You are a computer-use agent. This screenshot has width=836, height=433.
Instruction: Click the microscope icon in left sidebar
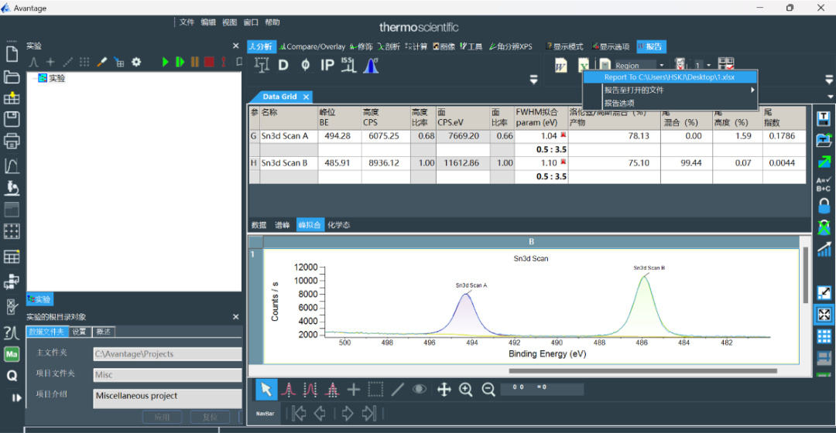pos(12,187)
